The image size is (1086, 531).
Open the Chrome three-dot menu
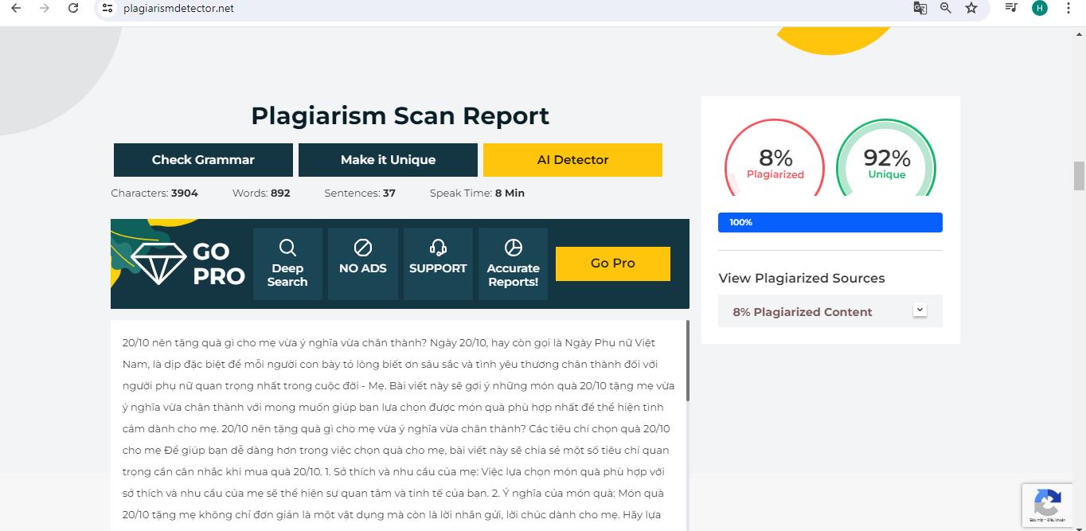click(1068, 8)
